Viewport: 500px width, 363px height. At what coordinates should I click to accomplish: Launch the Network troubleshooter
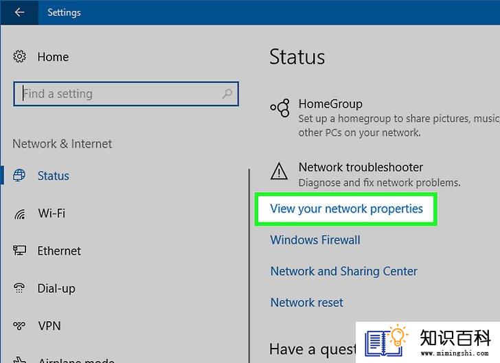click(x=361, y=167)
